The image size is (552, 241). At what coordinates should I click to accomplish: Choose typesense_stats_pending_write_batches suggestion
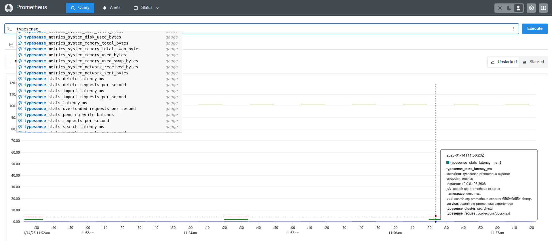click(99, 115)
